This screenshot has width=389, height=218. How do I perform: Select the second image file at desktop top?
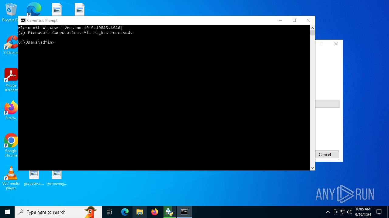[x=80, y=9]
